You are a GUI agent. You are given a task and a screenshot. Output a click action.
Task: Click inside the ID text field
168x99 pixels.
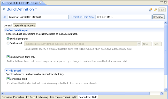[x=38, y=17]
